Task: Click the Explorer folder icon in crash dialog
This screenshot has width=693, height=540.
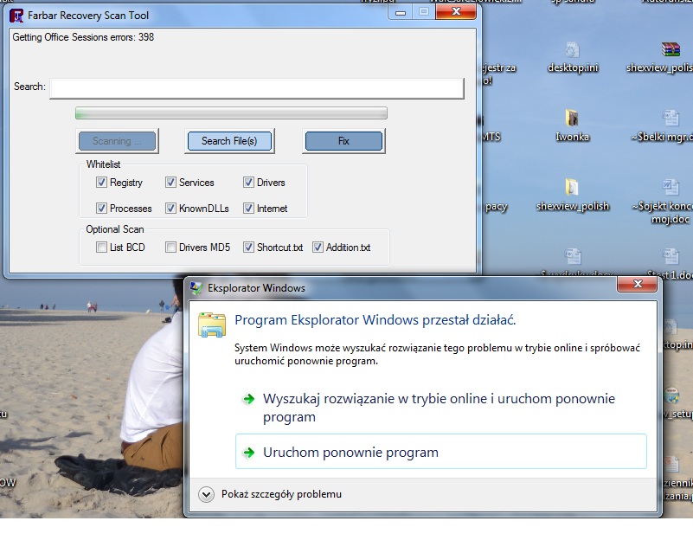Action: click(212, 325)
